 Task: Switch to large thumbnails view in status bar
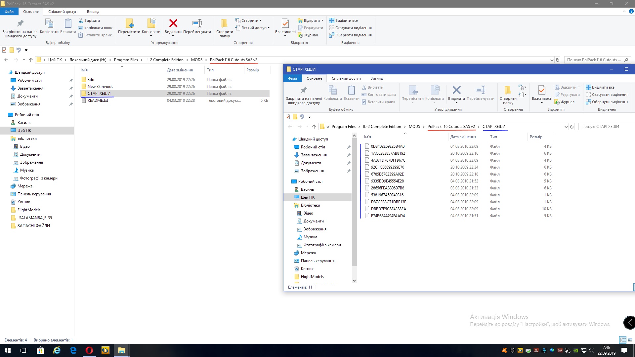630,340
